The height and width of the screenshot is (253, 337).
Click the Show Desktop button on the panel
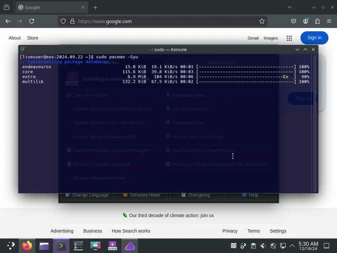click(326, 246)
